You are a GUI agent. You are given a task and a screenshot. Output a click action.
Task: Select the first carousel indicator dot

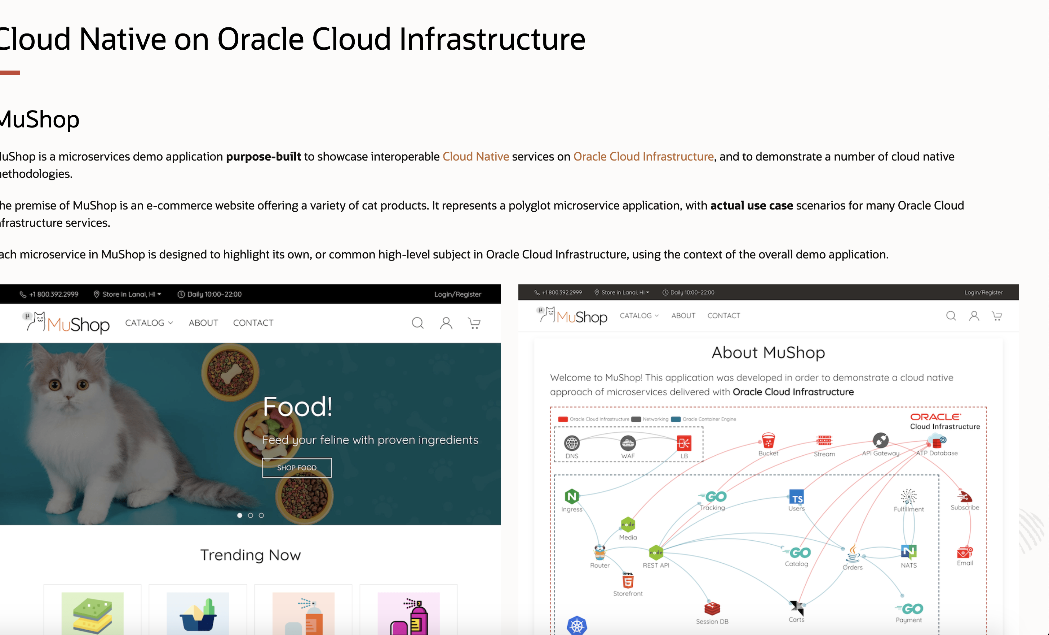pyautogui.click(x=240, y=515)
